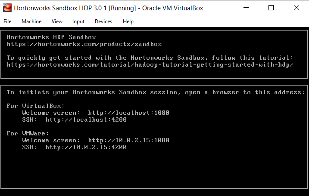Click the 10.0.2.15:1080 VMWare welcome address

(x=128, y=141)
